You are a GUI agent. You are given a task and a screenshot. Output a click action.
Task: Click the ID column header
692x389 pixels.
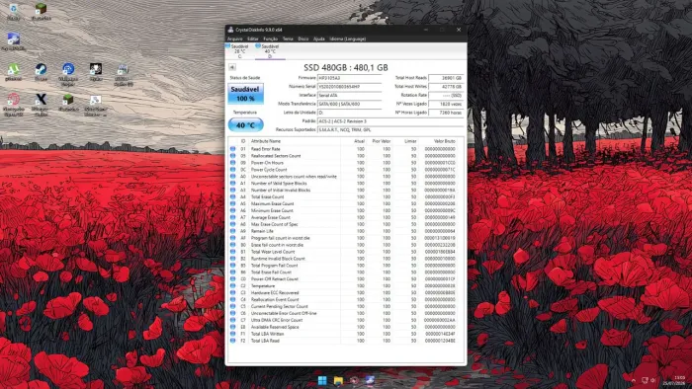coord(243,141)
